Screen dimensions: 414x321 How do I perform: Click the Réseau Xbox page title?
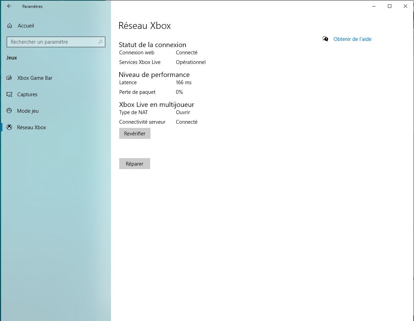(x=145, y=26)
